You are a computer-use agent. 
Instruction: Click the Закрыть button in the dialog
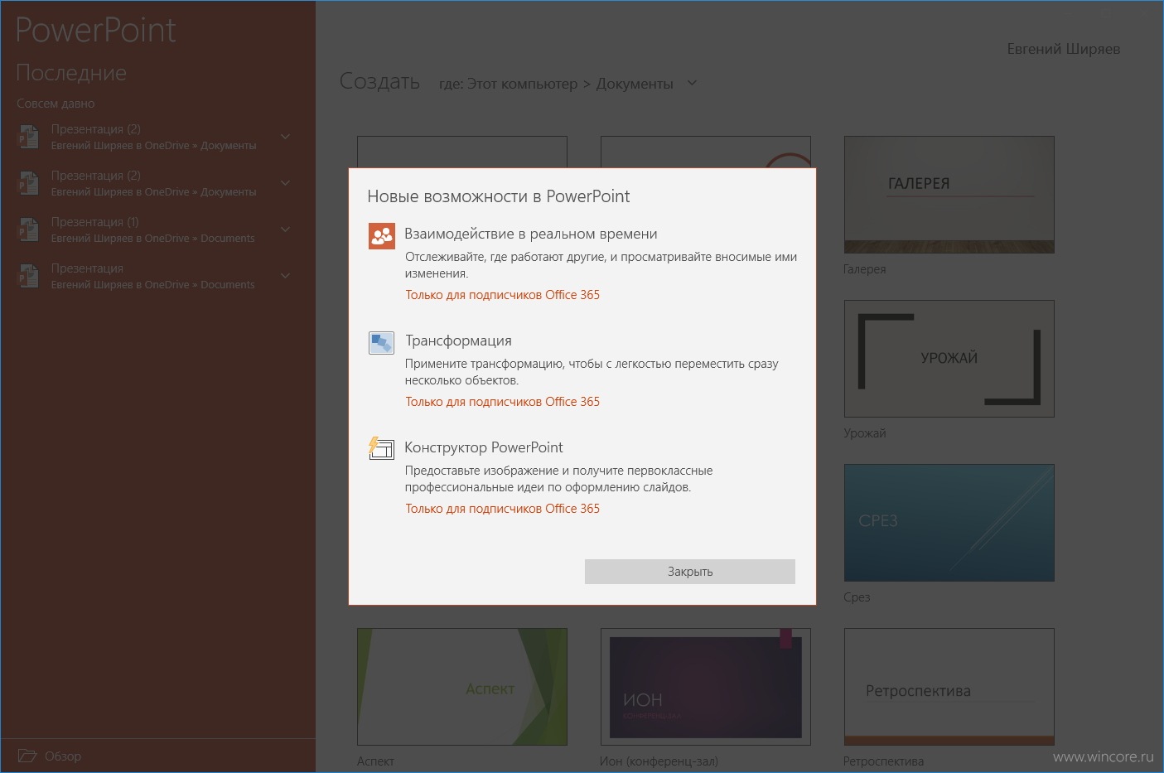tap(689, 572)
